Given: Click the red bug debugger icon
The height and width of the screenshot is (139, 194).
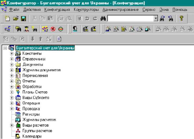Looking at the screenshot, I should click(53, 29).
